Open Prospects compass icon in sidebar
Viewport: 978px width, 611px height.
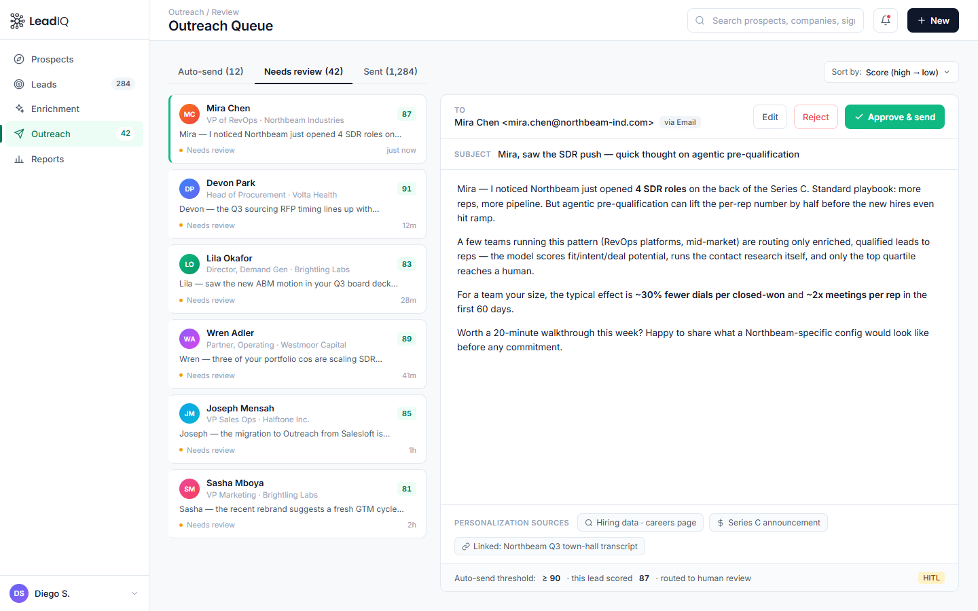click(x=19, y=59)
